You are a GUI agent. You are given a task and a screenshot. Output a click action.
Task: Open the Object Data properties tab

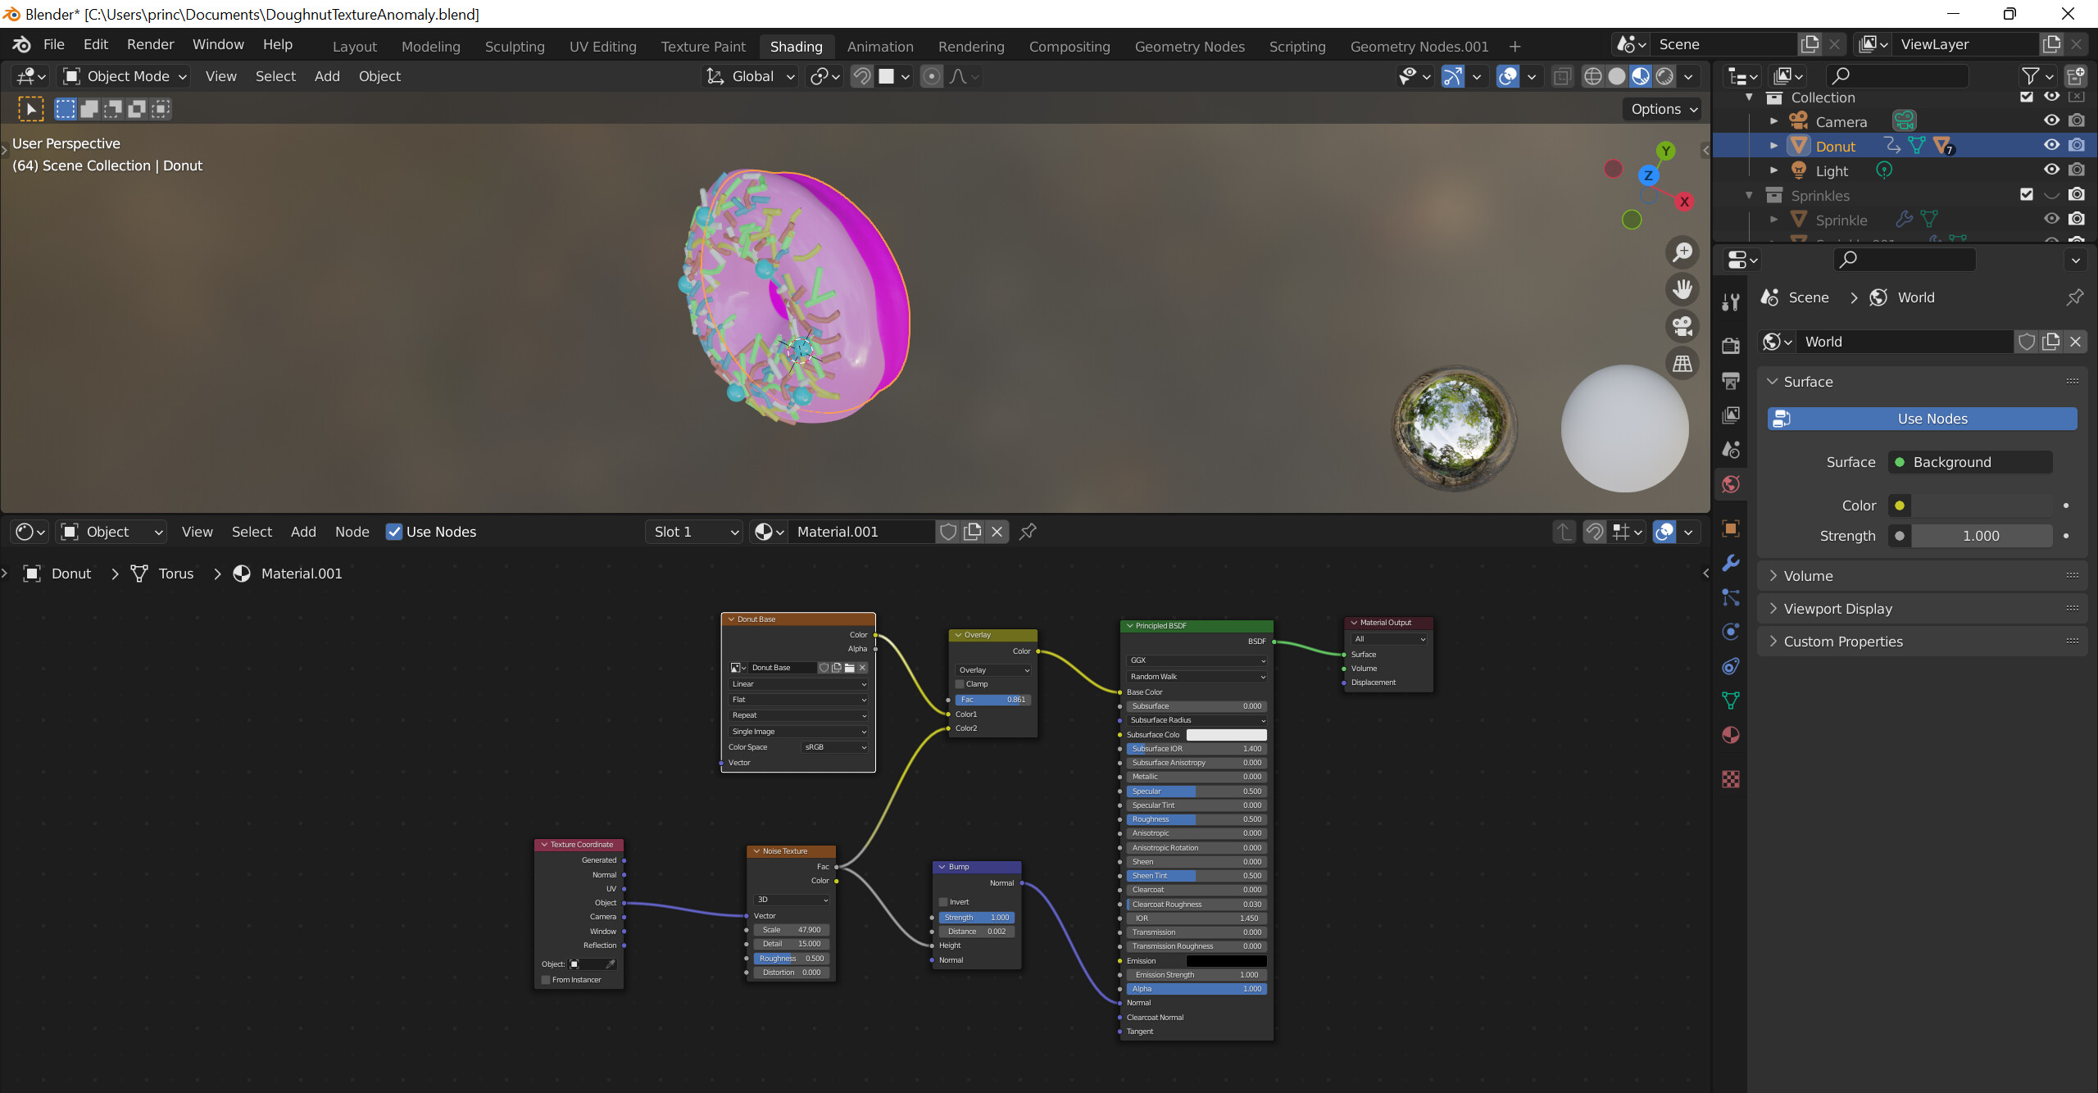click(x=1731, y=701)
